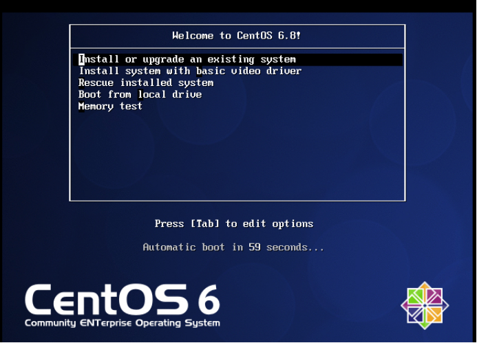This screenshot has height=343, width=477.
Task: Choose "Install system with basic video driver"
Action: pos(190,71)
